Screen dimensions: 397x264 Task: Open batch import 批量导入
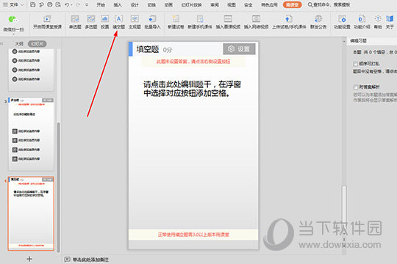click(x=152, y=22)
